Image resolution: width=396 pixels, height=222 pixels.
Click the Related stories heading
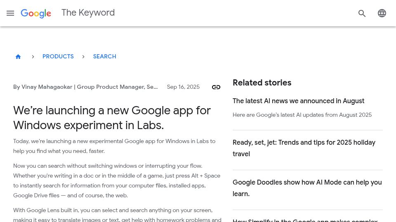pyautogui.click(x=262, y=83)
